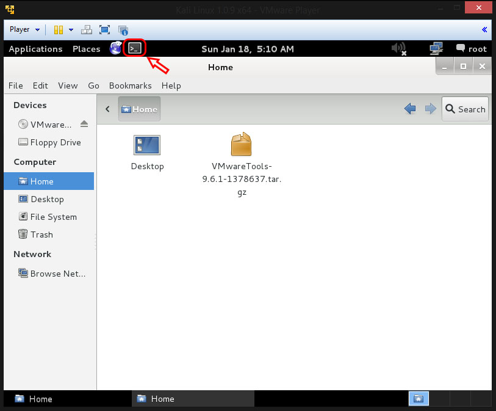
Task: Open the Edit menu
Action: [40, 86]
